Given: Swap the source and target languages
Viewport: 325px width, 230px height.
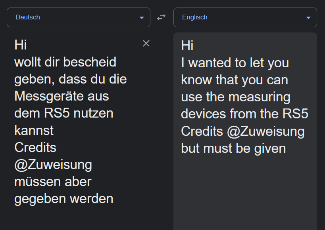Looking at the screenshot, I should (161, 17).
